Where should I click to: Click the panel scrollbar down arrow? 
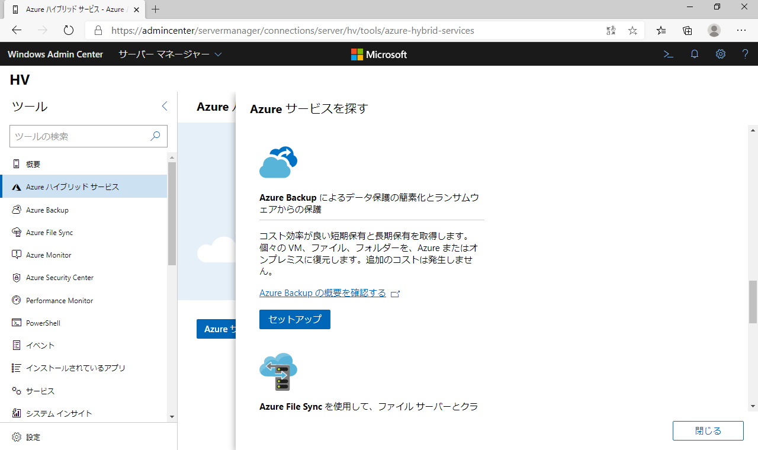click(753, 406)
